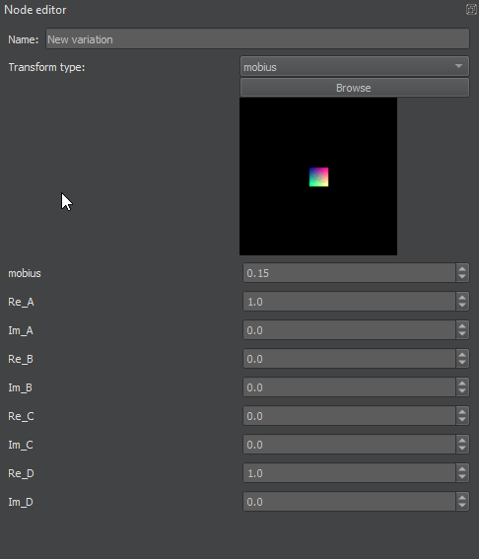Click the Transform type label

tap(46, 67)
